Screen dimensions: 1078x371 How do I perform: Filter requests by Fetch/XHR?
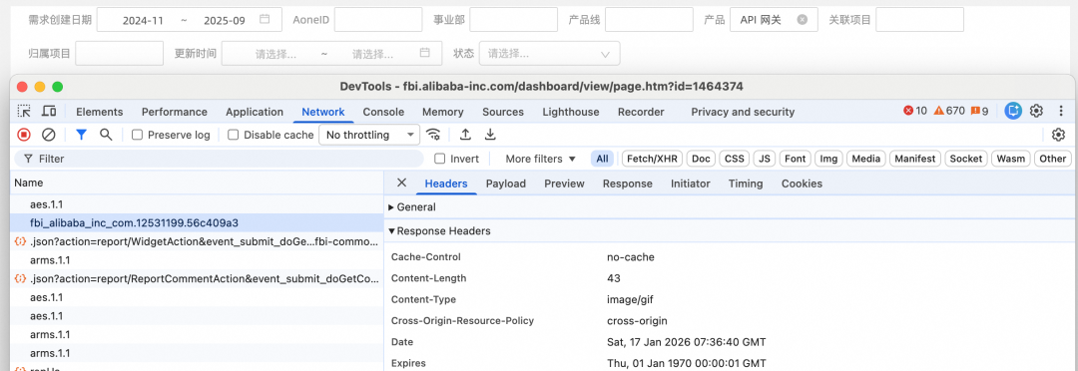[652, 159]
